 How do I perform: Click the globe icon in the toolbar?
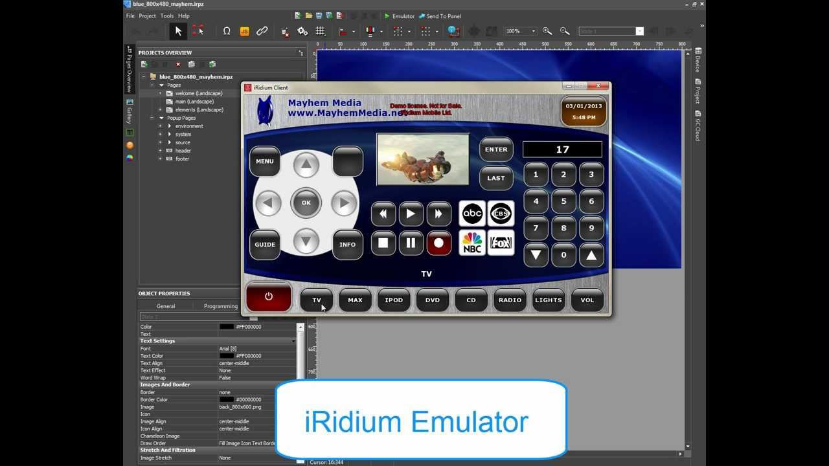(453, 31)
